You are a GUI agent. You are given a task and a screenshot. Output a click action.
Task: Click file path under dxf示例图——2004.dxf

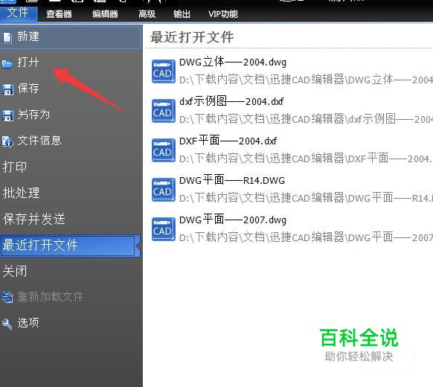306,119
